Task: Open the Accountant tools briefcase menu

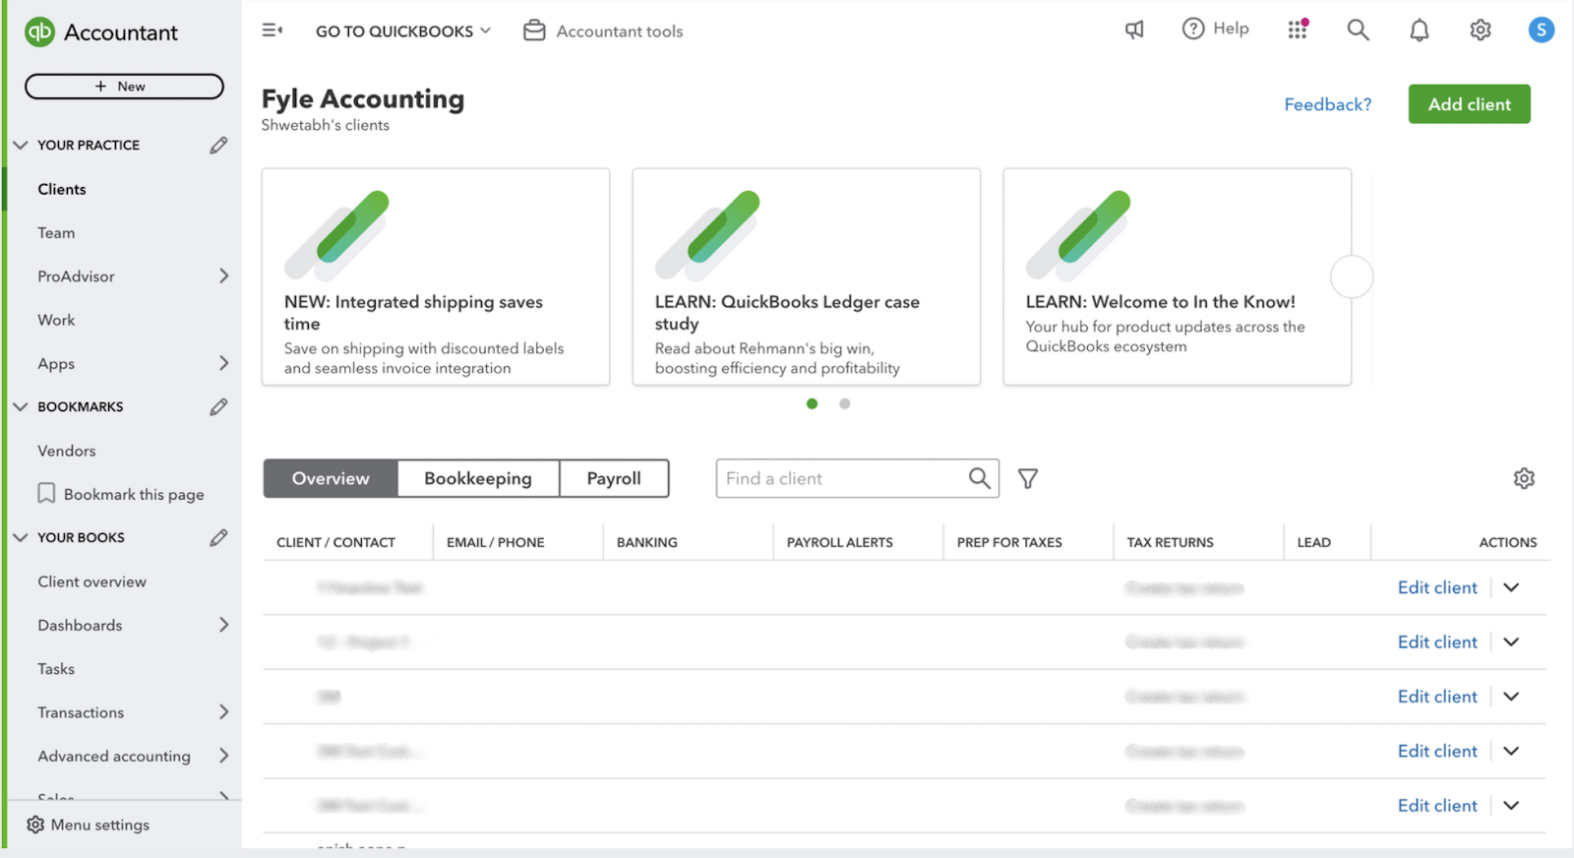Action: [x=603, y=31]
